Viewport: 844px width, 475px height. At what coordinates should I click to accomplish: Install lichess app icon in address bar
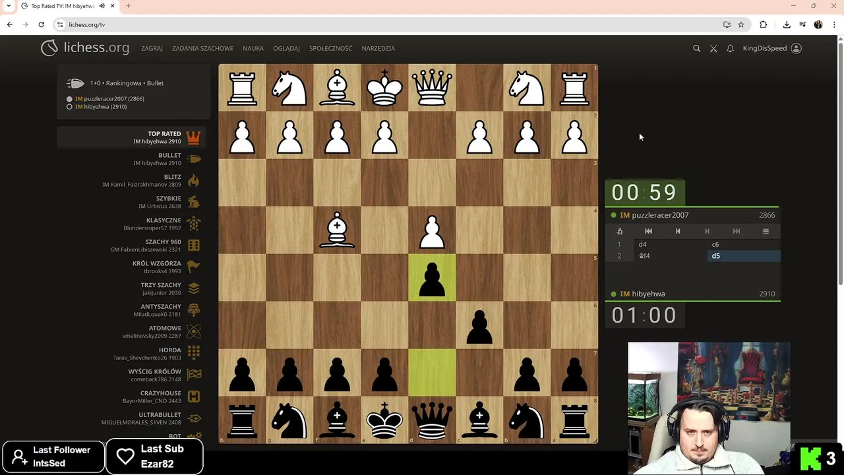click(x=727, y=24)
